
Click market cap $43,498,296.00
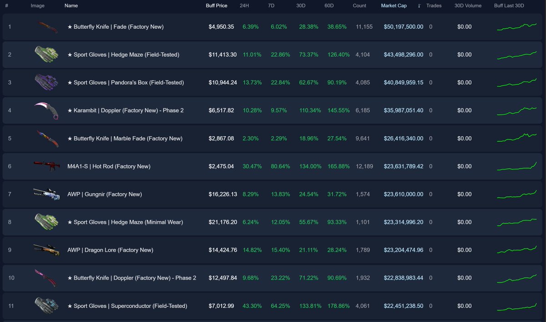point(404,55)
